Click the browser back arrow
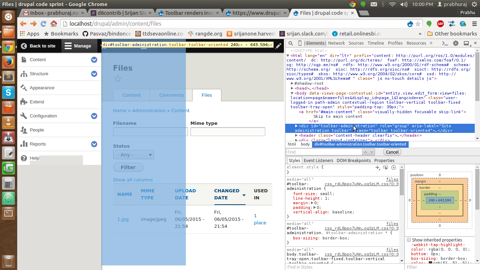 click(x=23, y=24)
